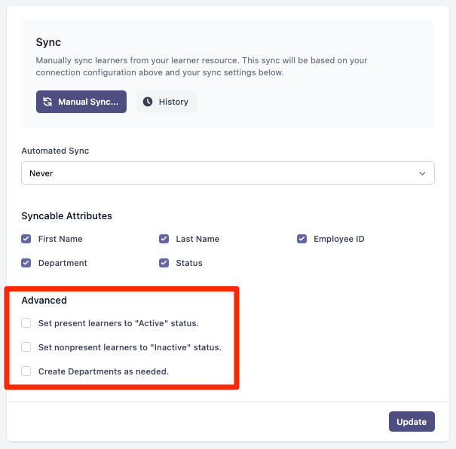
Task: Open the Manual Sync dialog
Action: pos(81,102)
